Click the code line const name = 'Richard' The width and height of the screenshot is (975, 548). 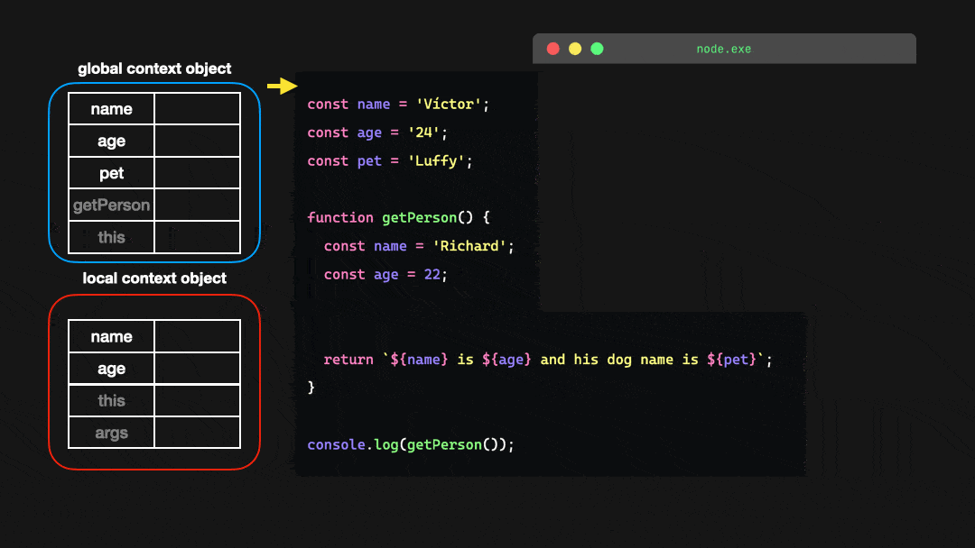[x=419, y=246]
